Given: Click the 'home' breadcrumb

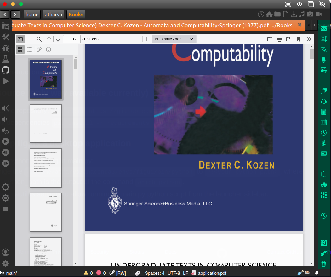Looking at the screenshot, I should coord(32,14).
